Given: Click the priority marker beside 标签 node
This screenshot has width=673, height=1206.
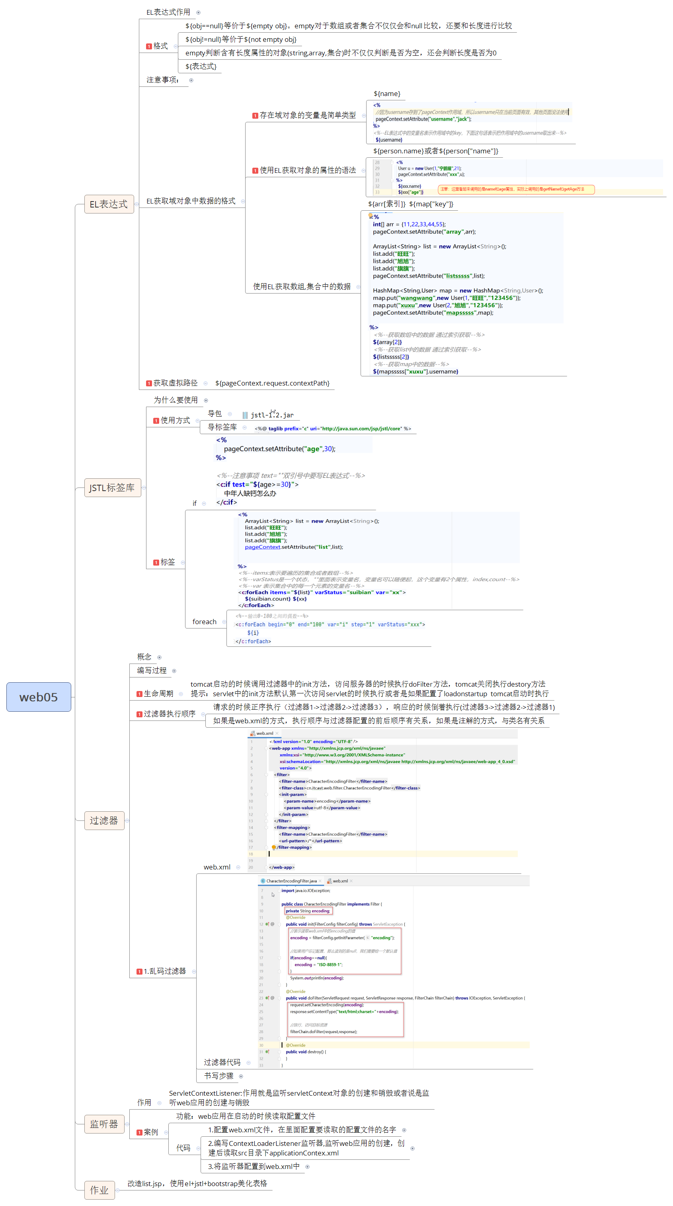Looking at the screenshot, I should pos(156,562).
